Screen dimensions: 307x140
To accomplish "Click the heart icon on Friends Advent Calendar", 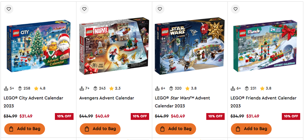I will 235,9.
